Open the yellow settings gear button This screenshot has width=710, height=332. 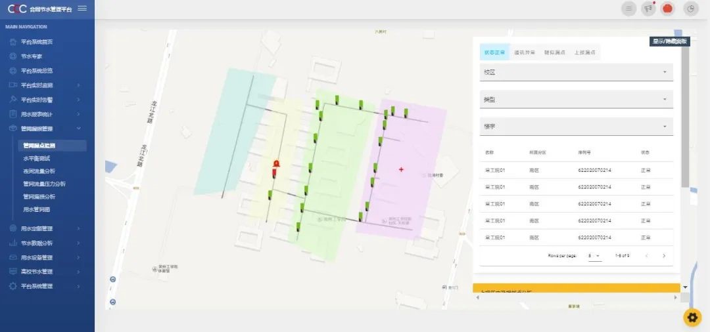[692, 318]
